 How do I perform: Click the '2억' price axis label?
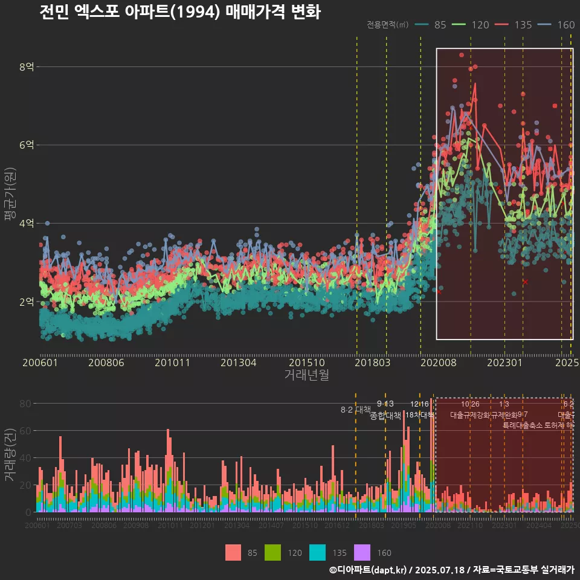(27, 302)
